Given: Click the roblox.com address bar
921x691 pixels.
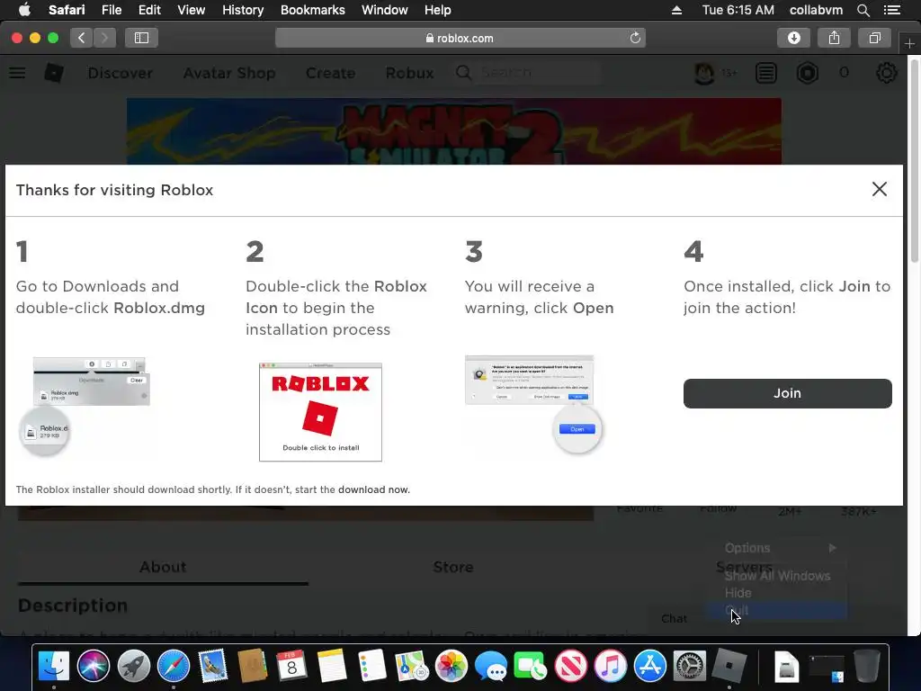Looking at the screenshot, I should 460,38.
